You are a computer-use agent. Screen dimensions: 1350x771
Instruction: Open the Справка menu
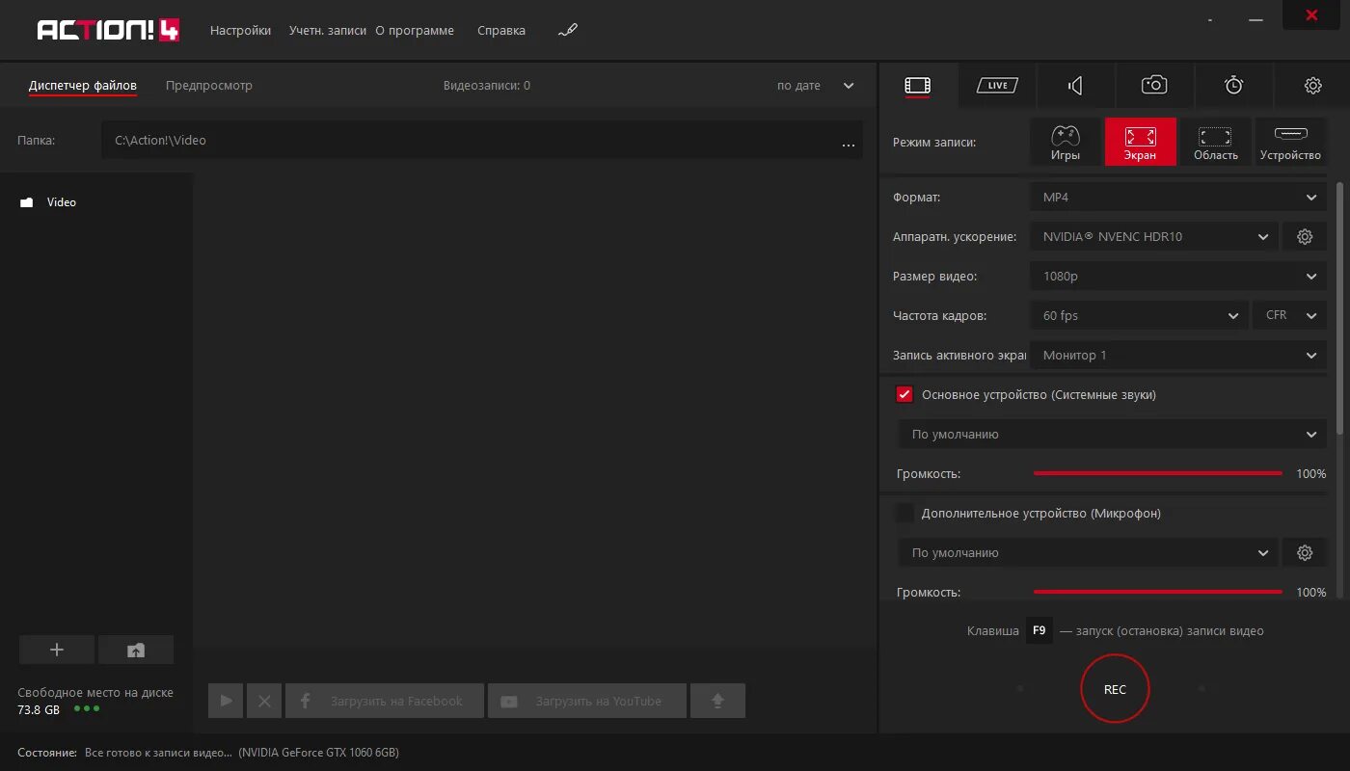[501, 31]
